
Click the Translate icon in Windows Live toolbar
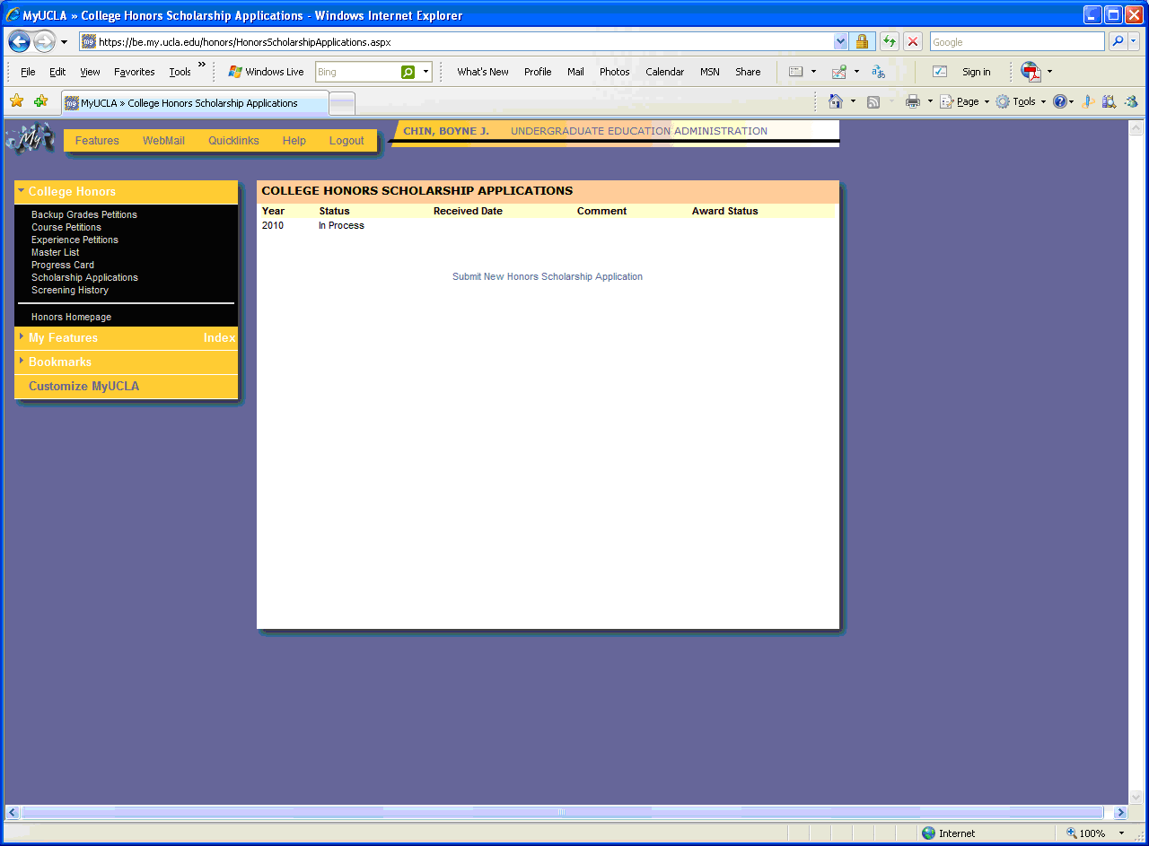[x=878, y=72]
